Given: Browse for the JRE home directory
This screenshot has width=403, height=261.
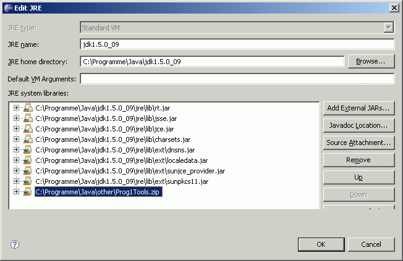Looking at the screenshot, I should (x=371, y=61).
